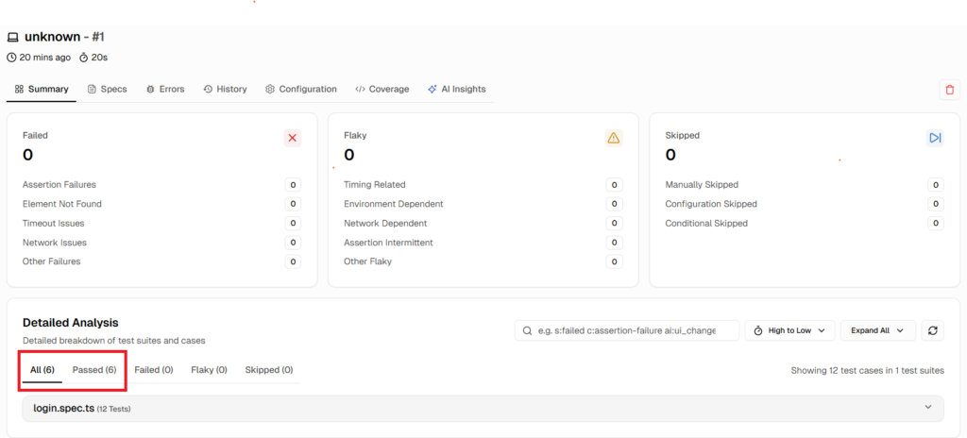Open the Coverage tab

(382, 89)
